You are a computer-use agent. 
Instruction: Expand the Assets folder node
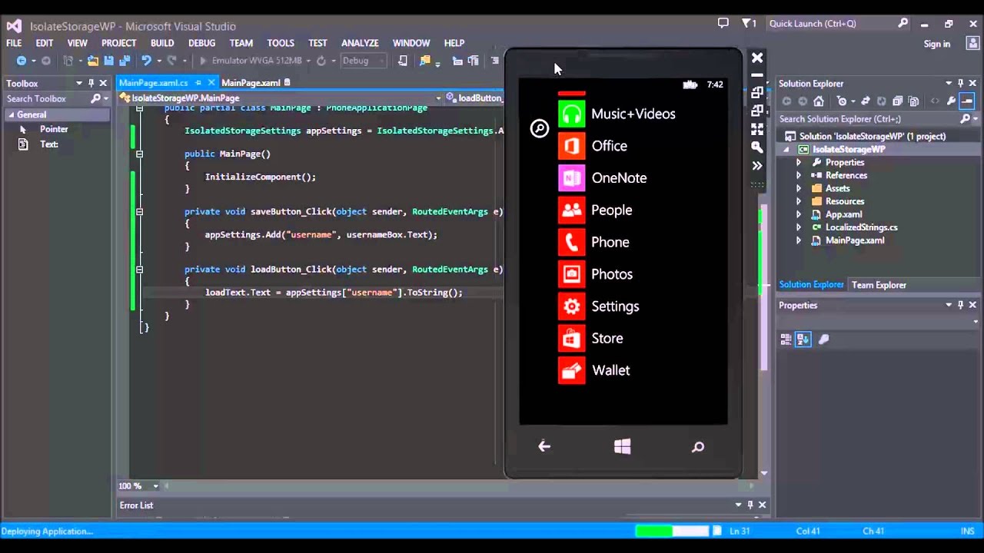799,188
